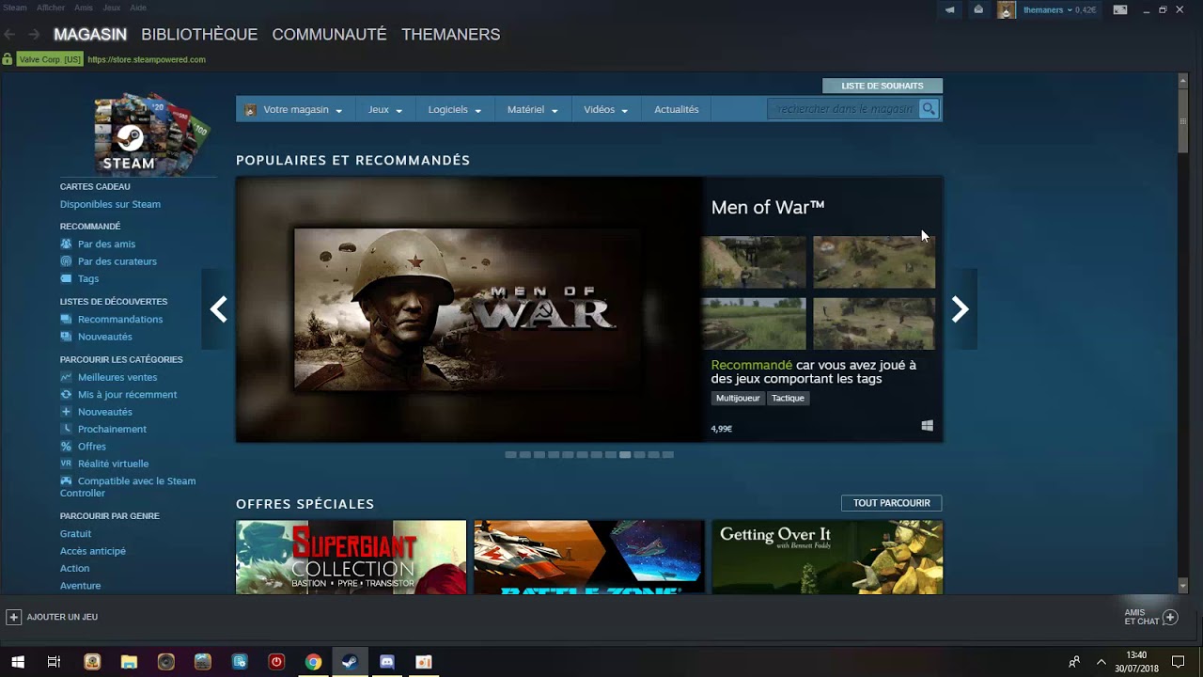Expand the Vidéos dropdown
The width and height of the screenshot is (1203, 677).
(605, 110)
